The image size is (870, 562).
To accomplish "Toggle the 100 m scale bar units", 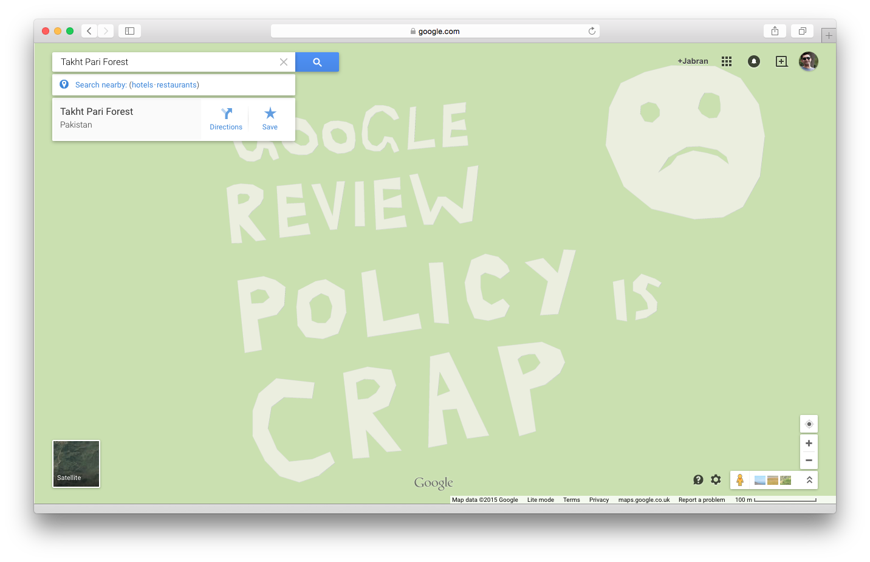I will pyautogui.click(x=776, y=500).
